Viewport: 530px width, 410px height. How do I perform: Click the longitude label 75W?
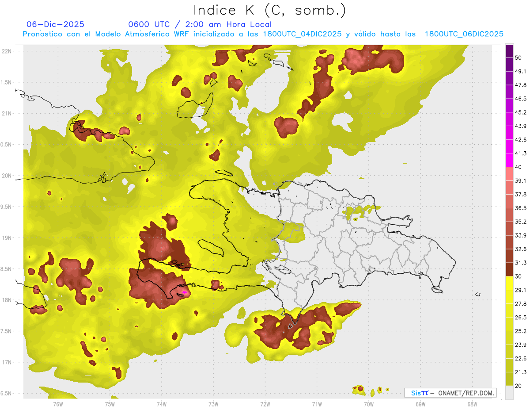(x=110, y=404)
